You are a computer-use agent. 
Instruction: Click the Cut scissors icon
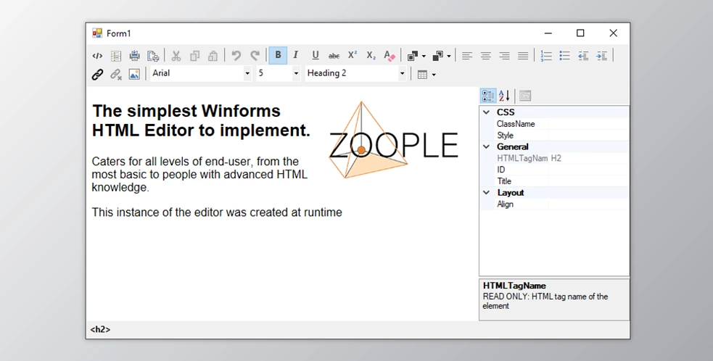(x=176, y=56)
